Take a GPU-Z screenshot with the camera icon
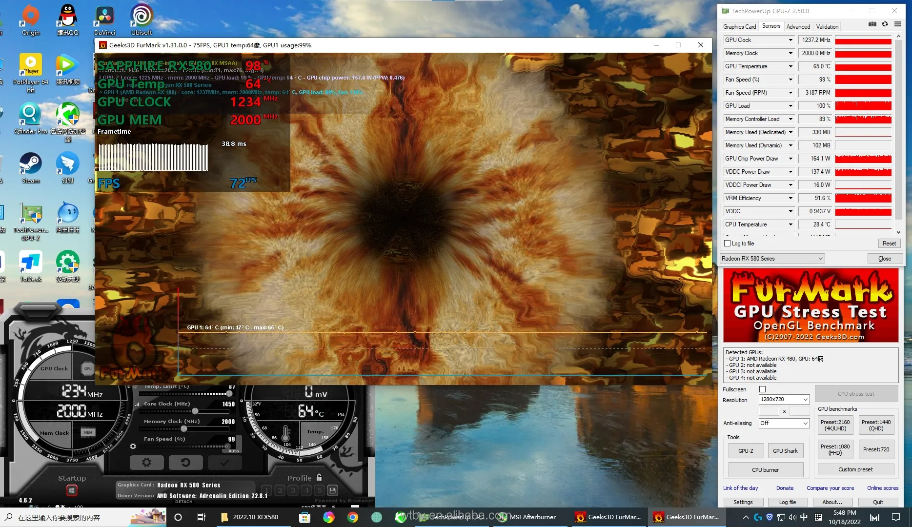The width and height of the screenshot is (912, 527). click(872, 24)
